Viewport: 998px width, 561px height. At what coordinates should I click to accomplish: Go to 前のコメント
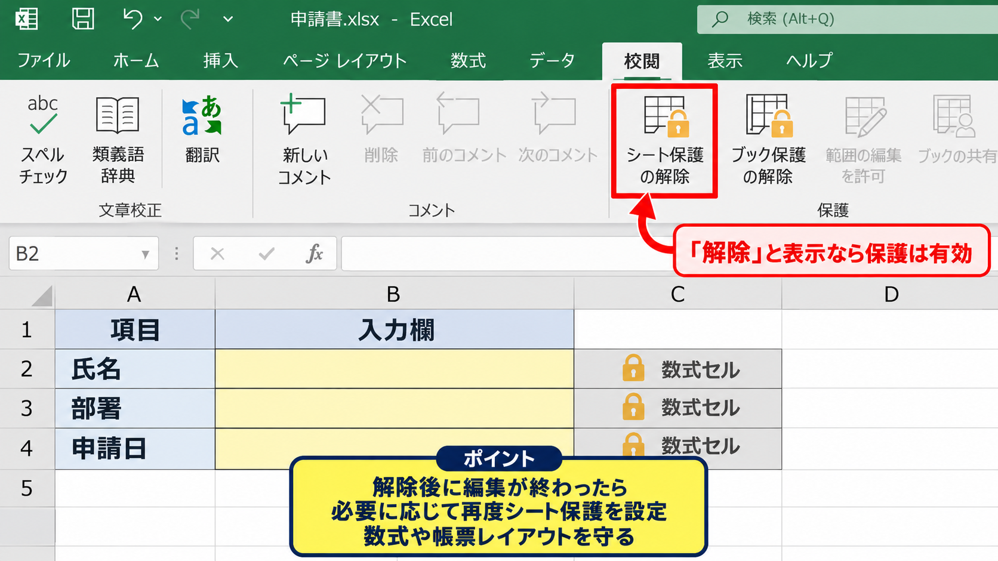coord(464,129)
